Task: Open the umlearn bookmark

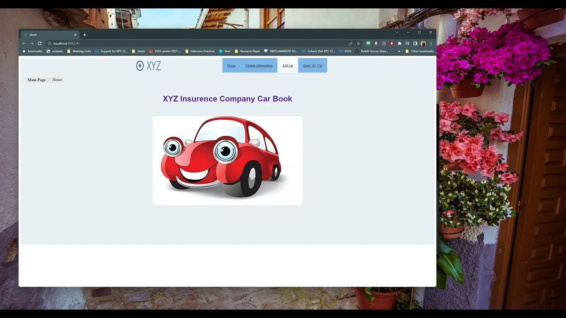Action: [x=55, y=51]
